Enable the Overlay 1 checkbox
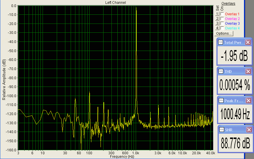This screenshot has height=159, width=254. [x=222, y=14]
